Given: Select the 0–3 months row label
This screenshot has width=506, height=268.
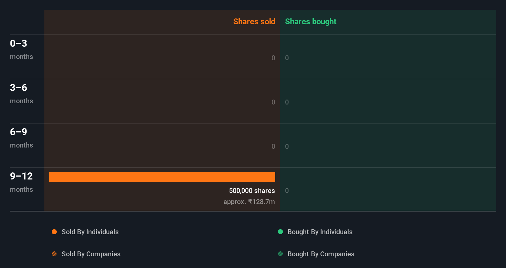Looking at the screenshot, I should (x=21, y=49).
